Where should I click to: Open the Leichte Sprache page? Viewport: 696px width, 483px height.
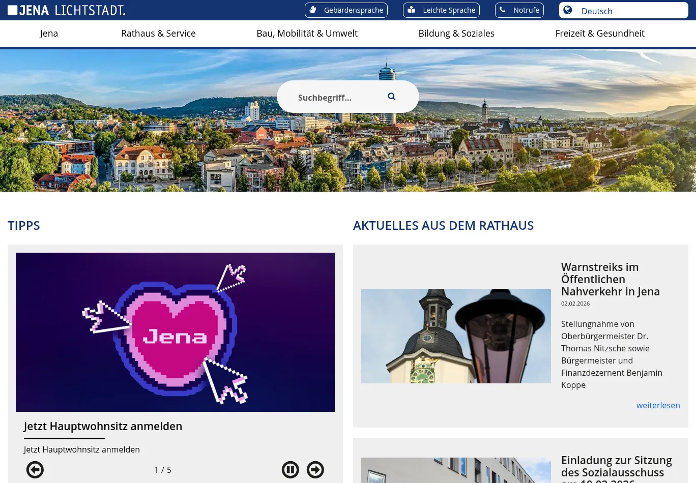tap(441, 10)
